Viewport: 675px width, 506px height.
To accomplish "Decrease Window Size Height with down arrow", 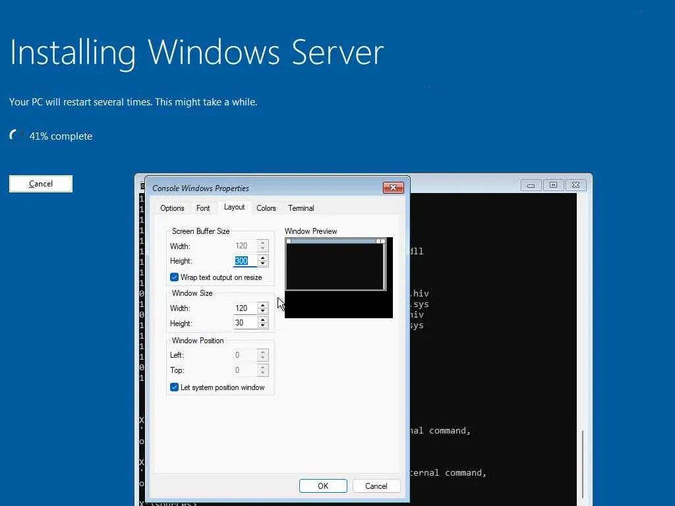I will [x=263, y=325].
